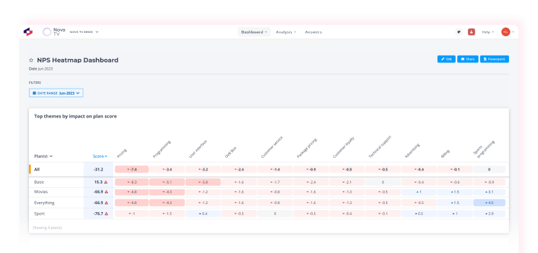Expand the account caret beside KL avatar
Screen dimensions: 538x253
[x=513, y=32]
